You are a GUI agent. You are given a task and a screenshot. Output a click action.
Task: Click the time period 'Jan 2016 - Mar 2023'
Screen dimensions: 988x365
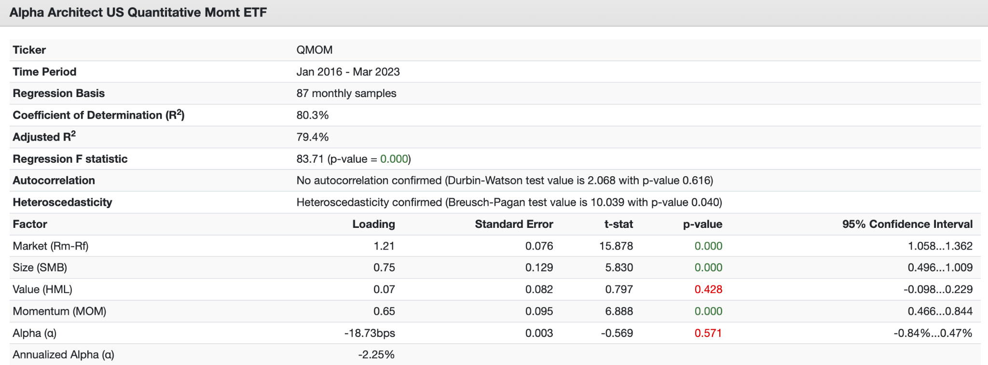(x=348, y=71)
